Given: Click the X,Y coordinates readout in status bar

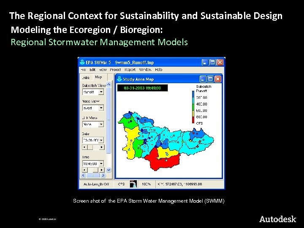Looking at the screenshot, I should [180, 184].
